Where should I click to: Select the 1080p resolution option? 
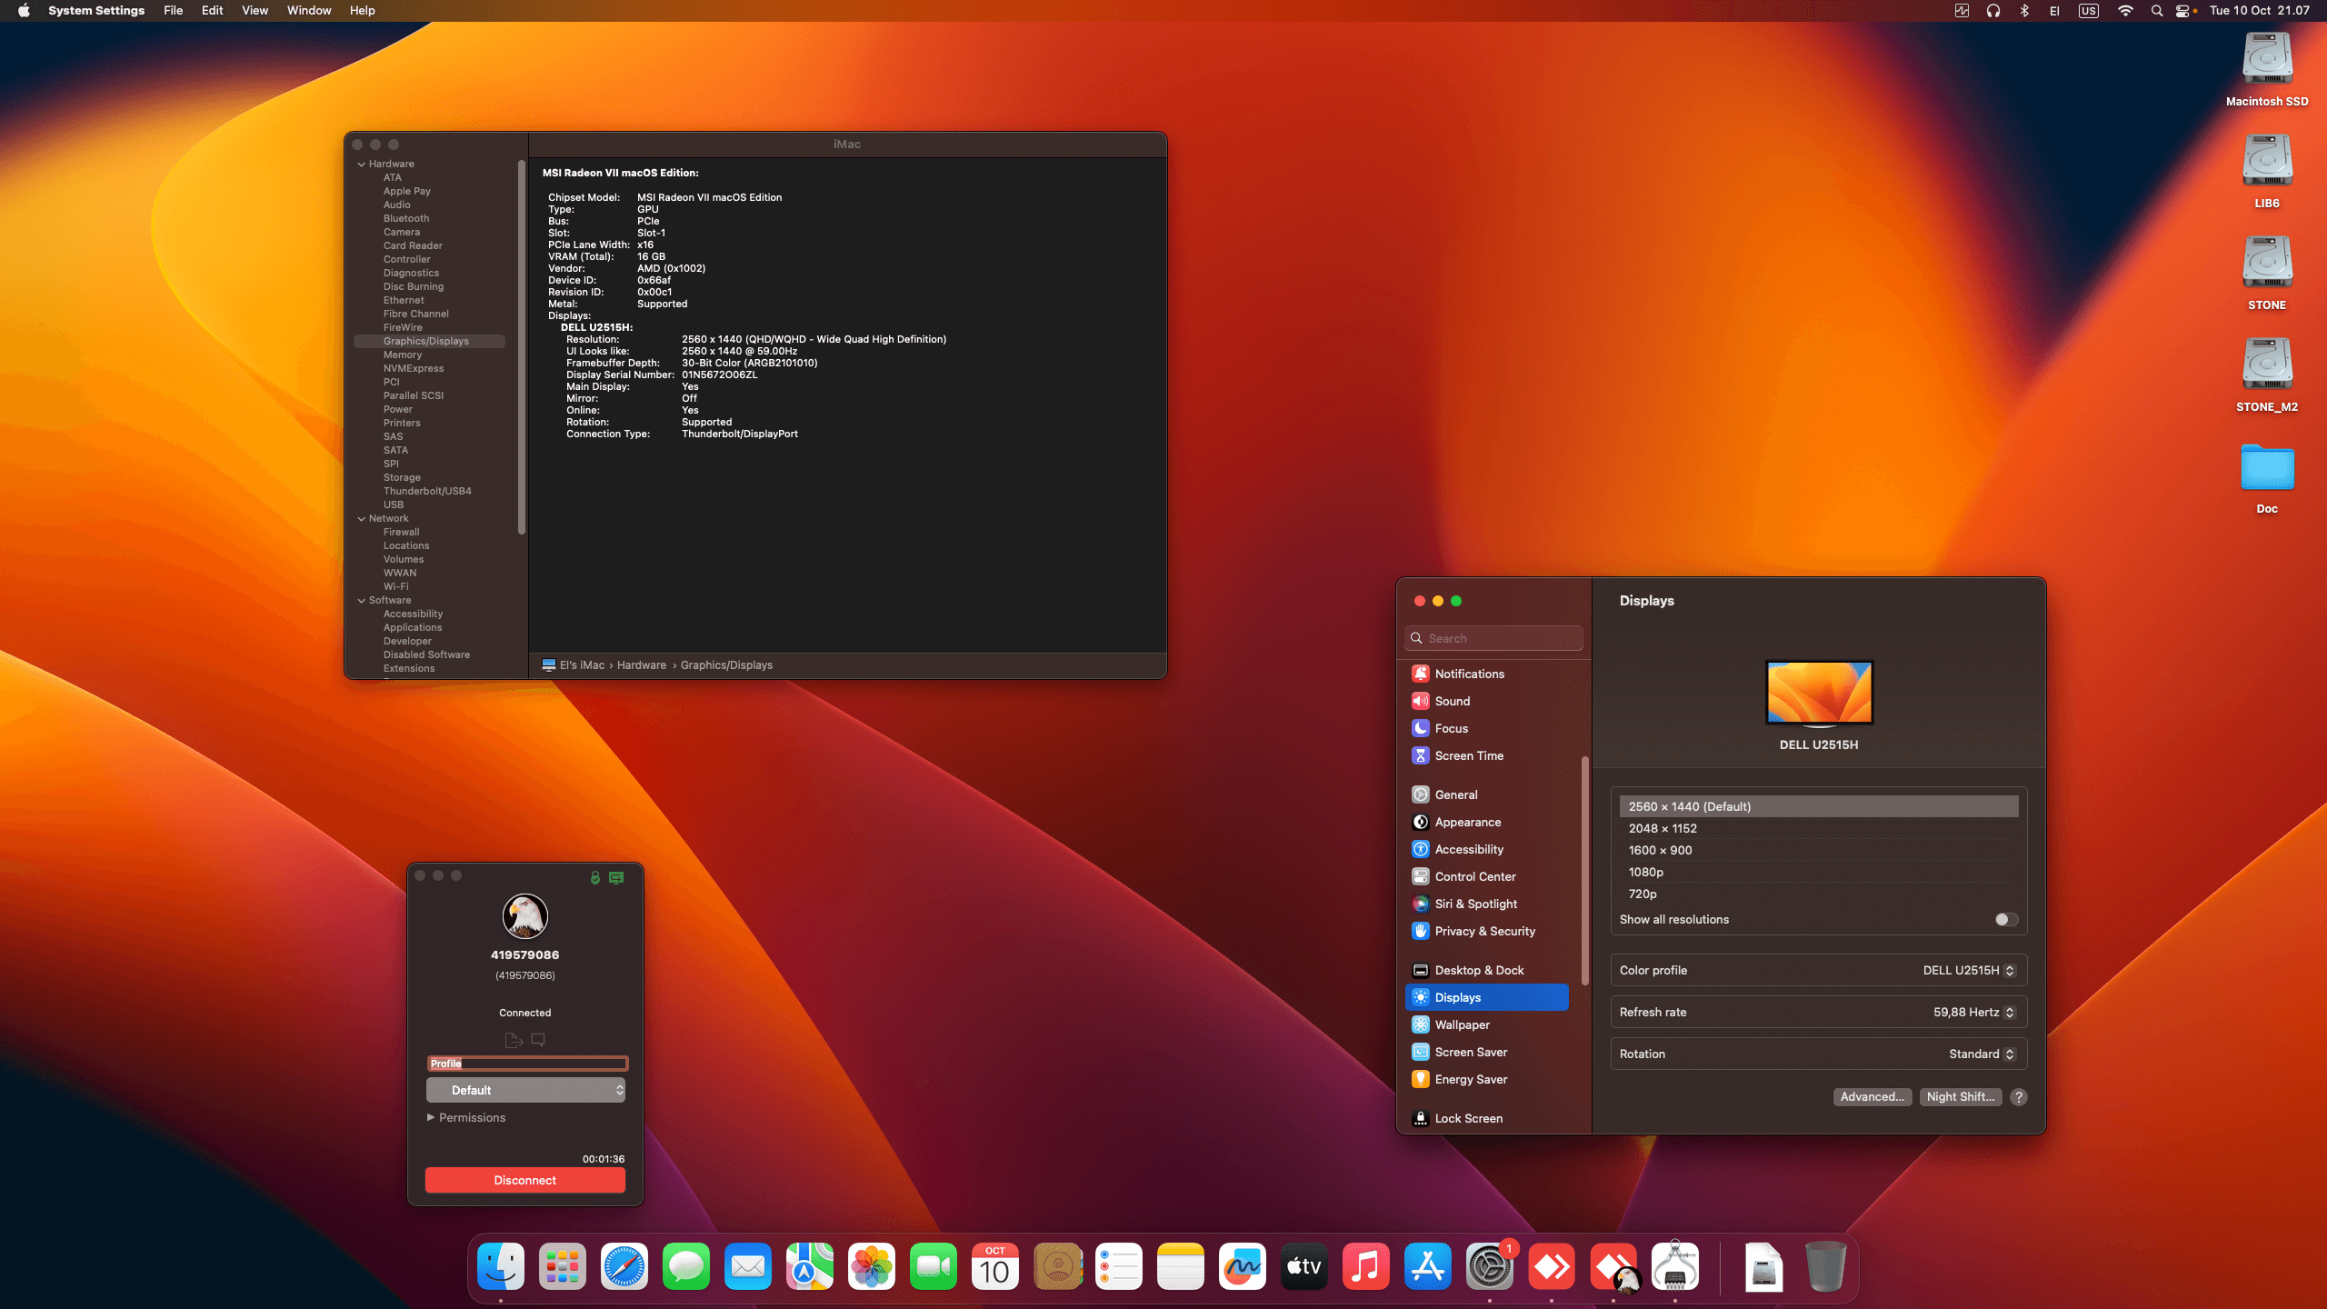(x=1645, y=872)
